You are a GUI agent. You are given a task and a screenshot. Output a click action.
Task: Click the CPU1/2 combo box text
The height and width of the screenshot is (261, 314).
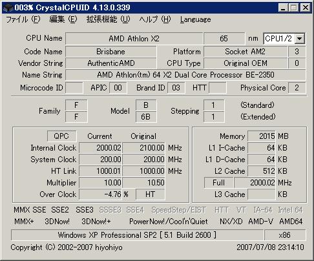(278, 39)
